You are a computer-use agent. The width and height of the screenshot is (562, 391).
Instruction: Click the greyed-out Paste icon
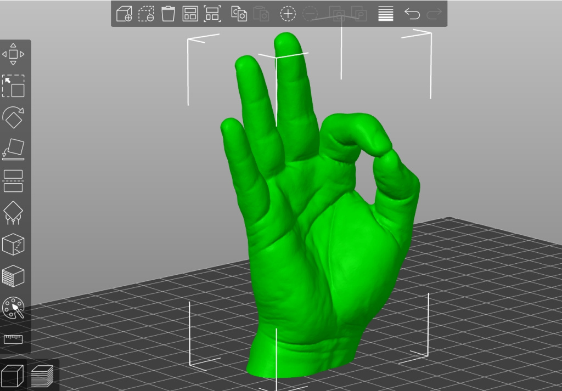(x=261, y=14)
